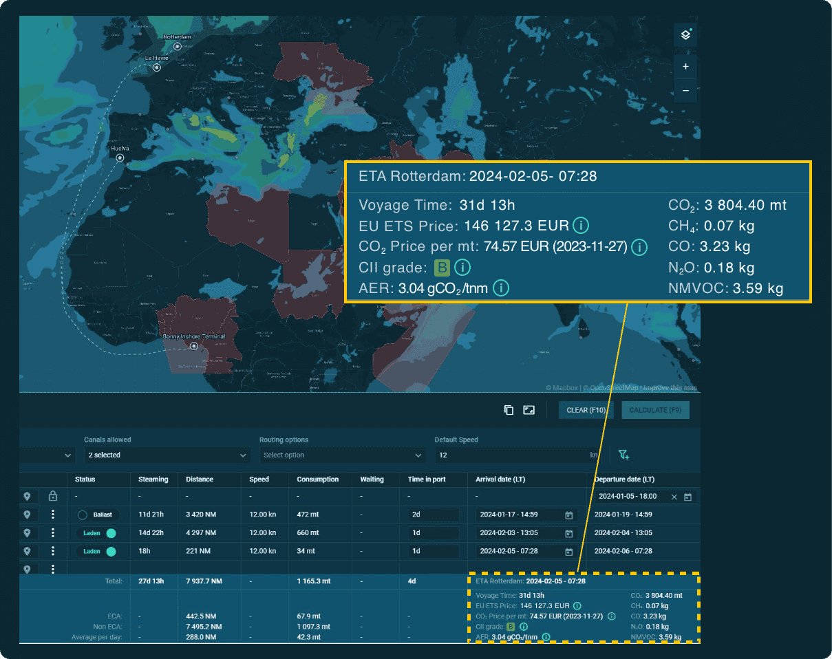Click the location pin in the 221 NM row

point(27,551)
